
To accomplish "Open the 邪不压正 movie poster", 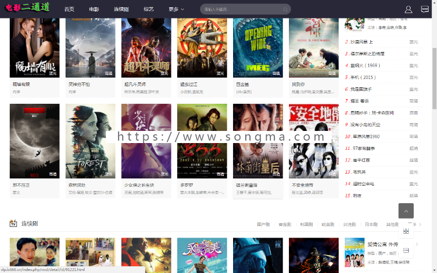I will (x=34, y=141).
